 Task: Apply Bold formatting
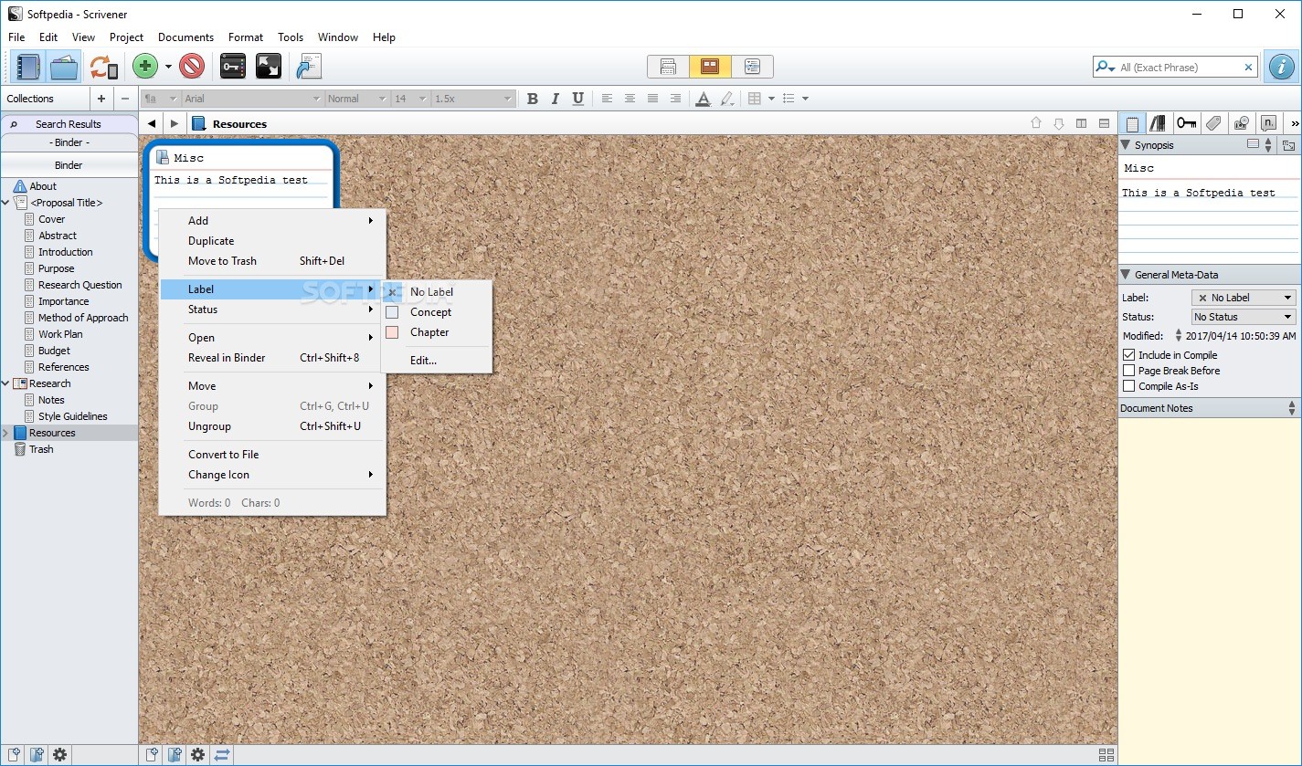coord(532,99)
